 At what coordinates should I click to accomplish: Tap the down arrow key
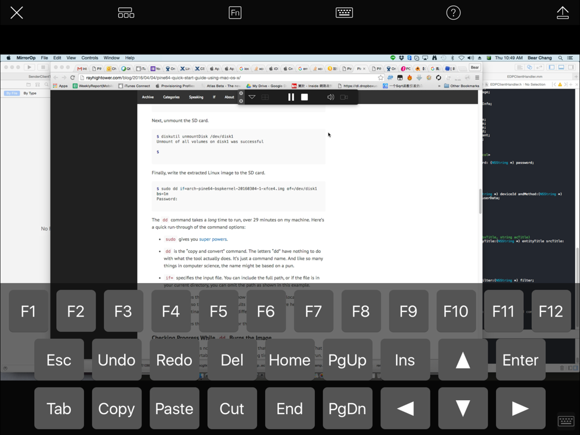pyautogui.click(x=463, y=408)
